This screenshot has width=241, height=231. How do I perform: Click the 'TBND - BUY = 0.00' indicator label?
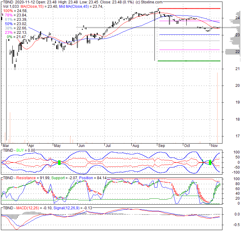[19, 150]
